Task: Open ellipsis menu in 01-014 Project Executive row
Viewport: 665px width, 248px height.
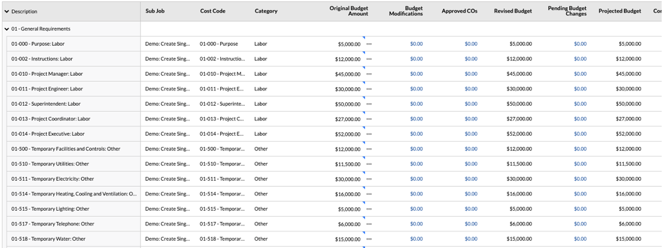Action: pos(369,134)
